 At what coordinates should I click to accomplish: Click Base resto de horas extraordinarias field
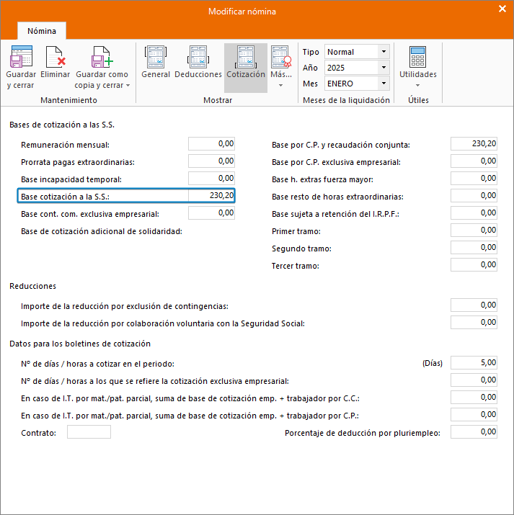click(x=474, y=196)
